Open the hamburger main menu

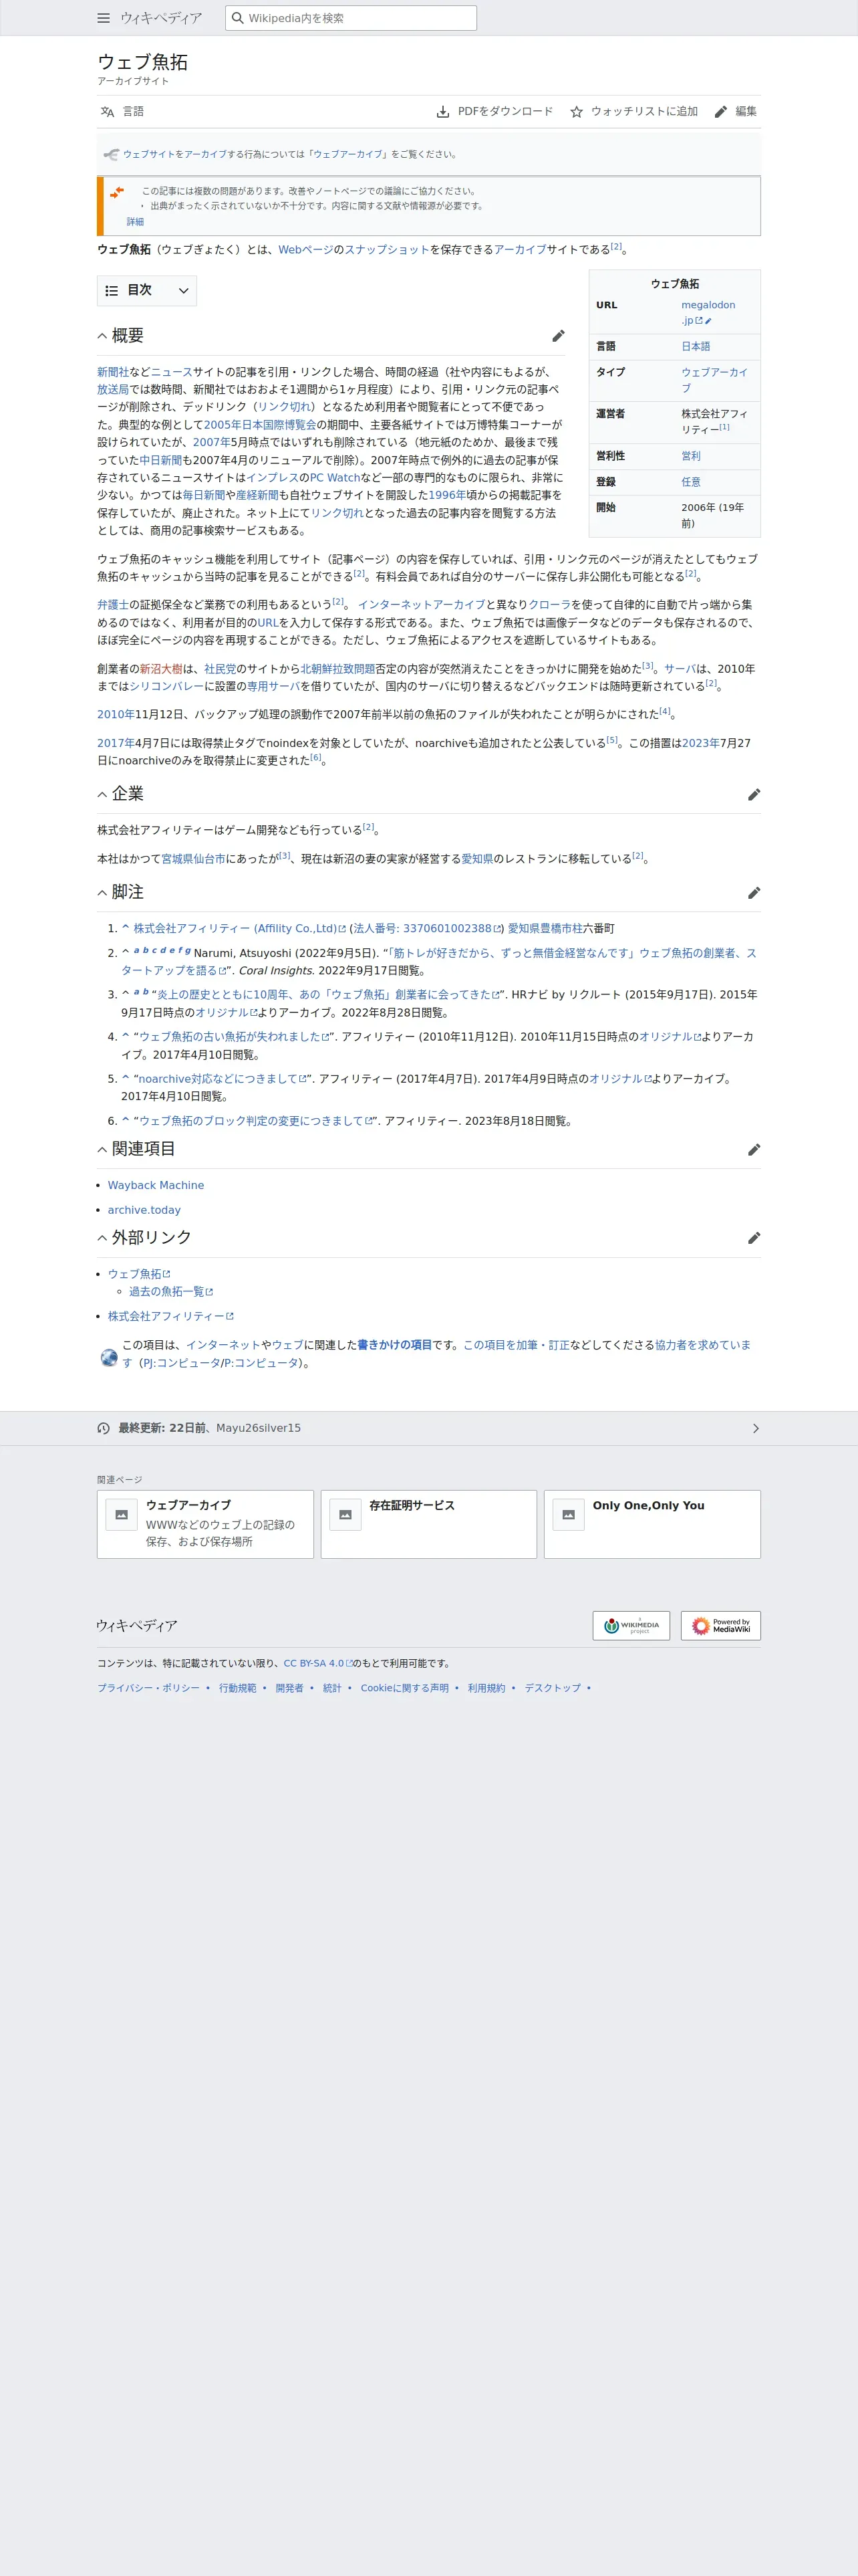(x=104, y=18)
